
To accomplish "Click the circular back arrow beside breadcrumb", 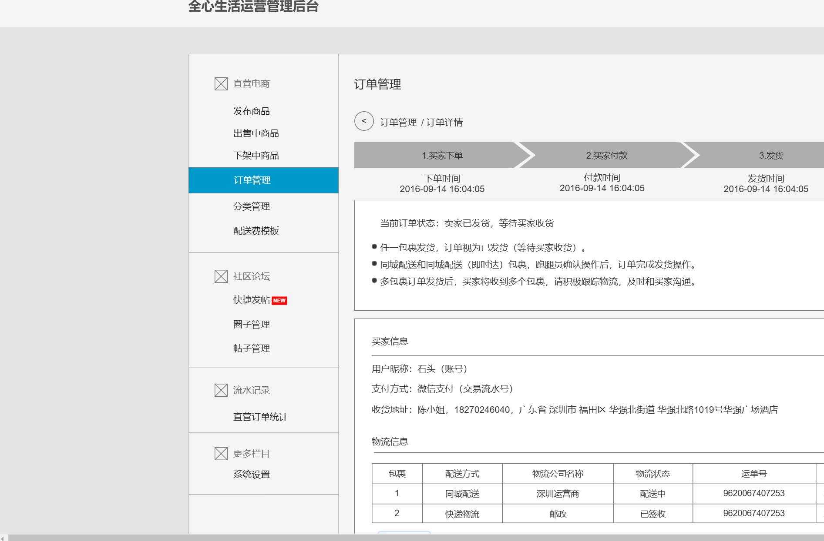I will tap(364, 122).
